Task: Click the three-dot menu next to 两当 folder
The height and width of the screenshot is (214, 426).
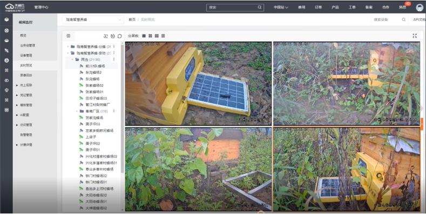Action: point(114,59)
